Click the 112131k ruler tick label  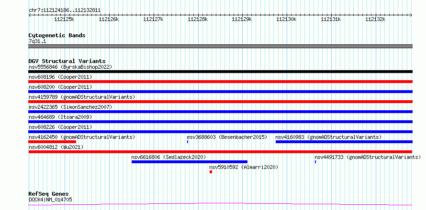pyautogui.click(x=331, y=19)
